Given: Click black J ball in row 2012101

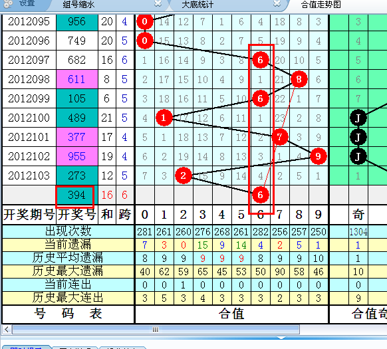Looking at the screenshot, I should click(x=358, y=137).
